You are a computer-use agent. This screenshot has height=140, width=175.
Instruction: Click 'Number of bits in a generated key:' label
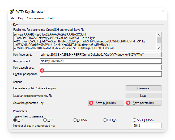[35, 126]
